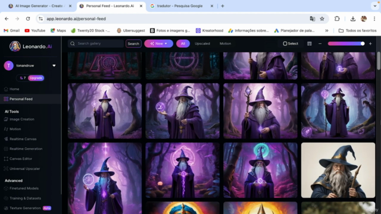The image size is (381, 214).
Task: Click the token count 7 indicator
Action: point(23,78)
